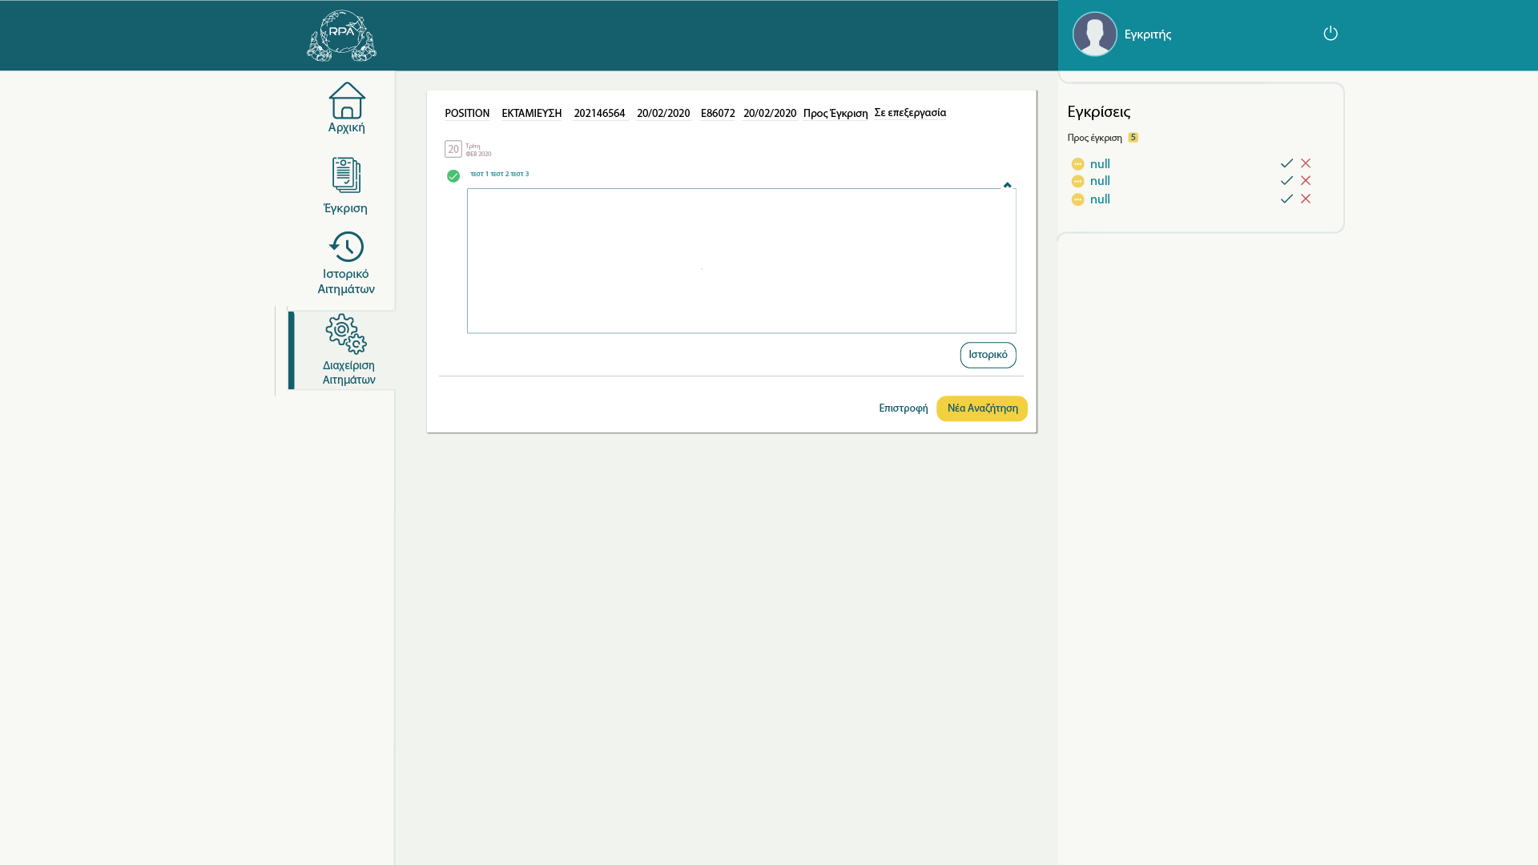The height and width of the screenshot is (865, 1538).
Task: Go to the Έγκριση approvals page
Action: coord(346,176)
